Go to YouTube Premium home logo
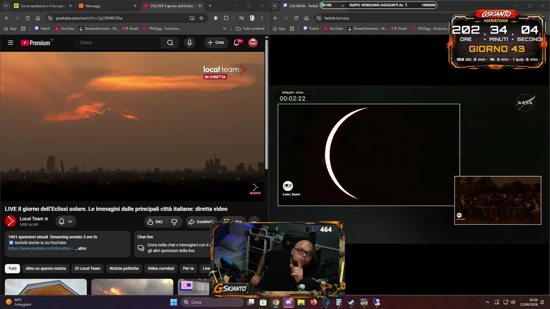This screenshot has width=550, height=309. tap(35, 42)
